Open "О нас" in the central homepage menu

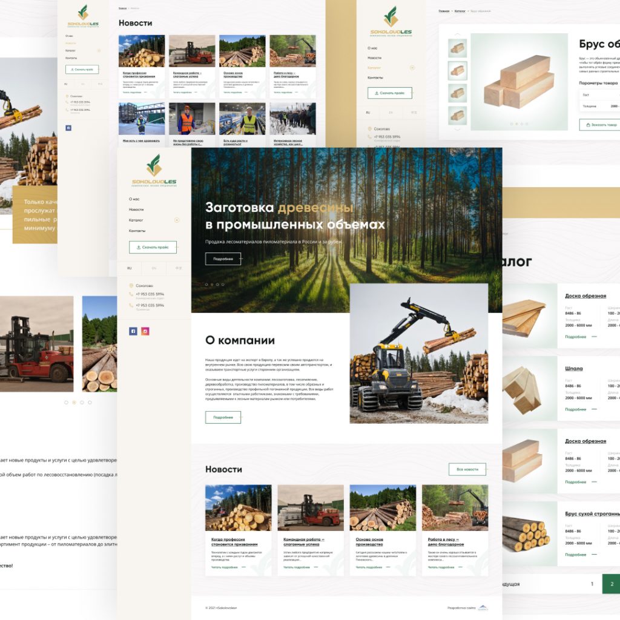point(134,199)
